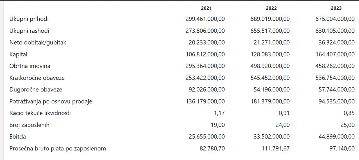Select the Ukupni rashodi row label
The height and width of the screenshot is (160, 359).
point(29,31)
